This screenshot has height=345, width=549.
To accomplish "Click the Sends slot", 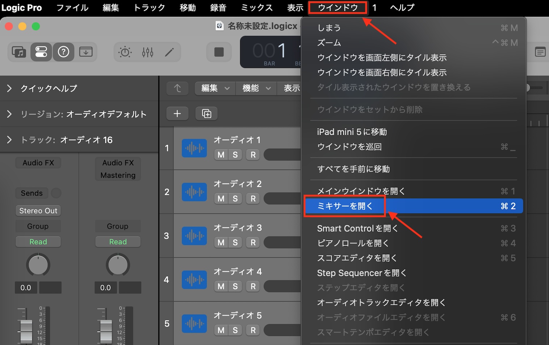I will [32, 193].
